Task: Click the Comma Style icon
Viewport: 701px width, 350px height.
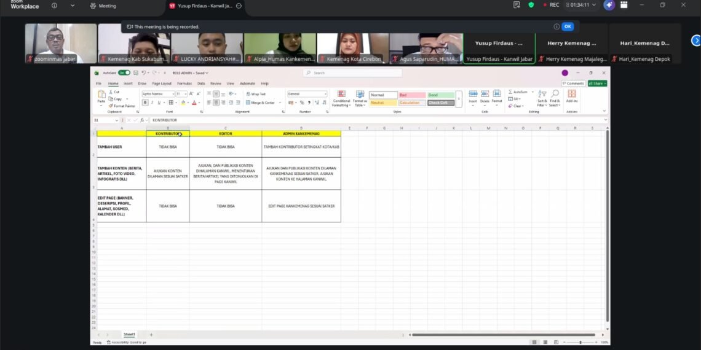Action: pos(309,103)
